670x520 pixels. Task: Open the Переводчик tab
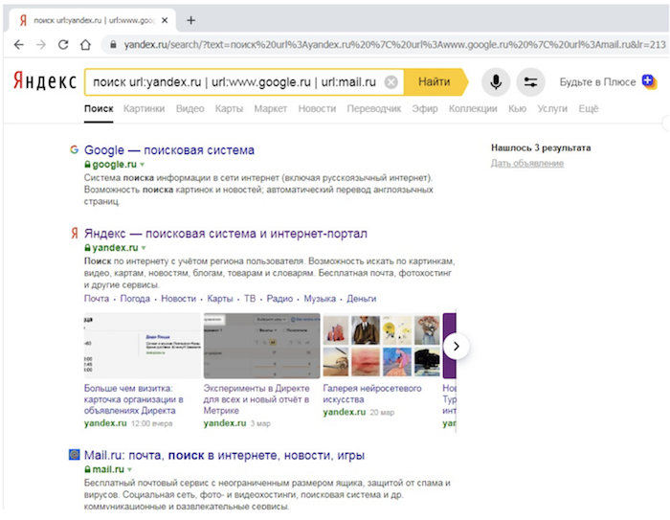pyautogui.click(x=374, y=108)
